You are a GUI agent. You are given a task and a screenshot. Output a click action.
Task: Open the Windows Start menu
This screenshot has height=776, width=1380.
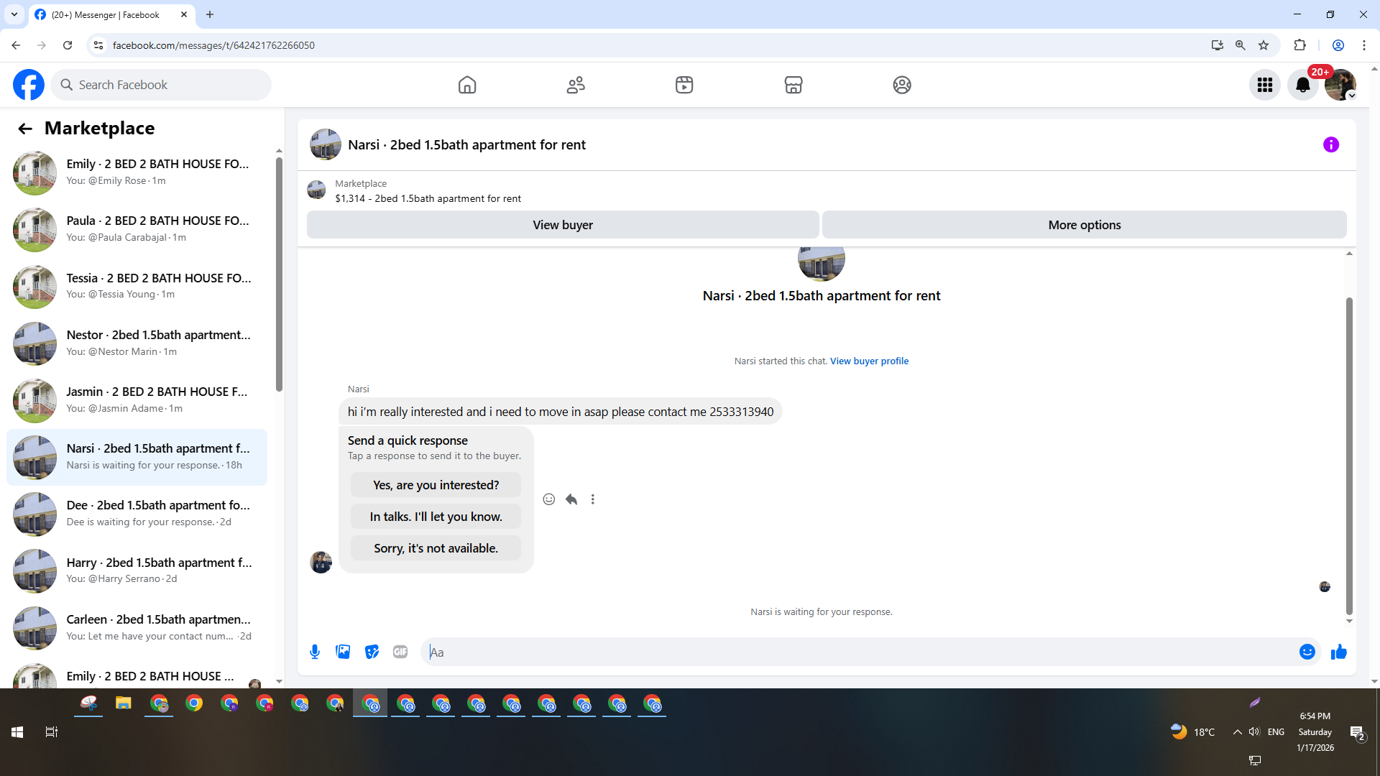(x=17, y=732)
